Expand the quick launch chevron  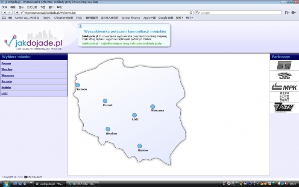point(30,183)
